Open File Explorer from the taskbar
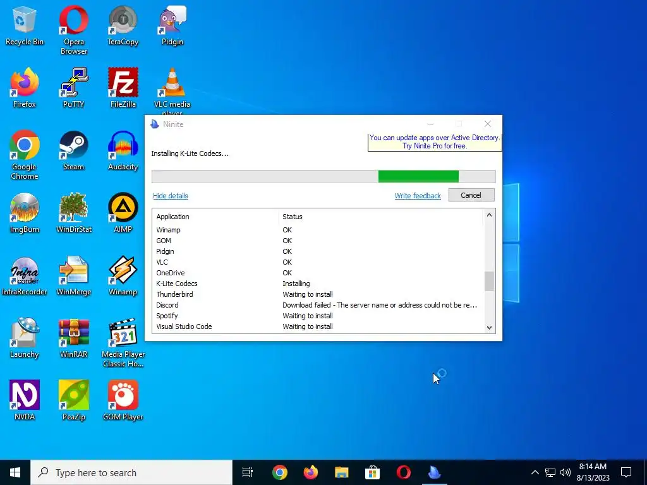The width and height of the screenshot is (647, 485). tap(342, 472)
